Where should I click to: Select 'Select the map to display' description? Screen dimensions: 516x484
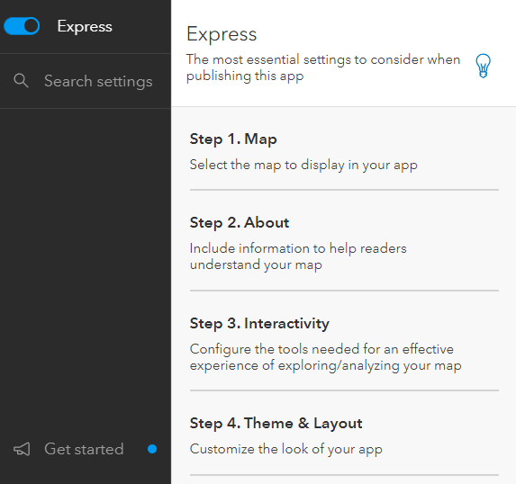303,165
